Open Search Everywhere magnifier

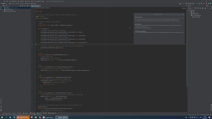point(206,4)
